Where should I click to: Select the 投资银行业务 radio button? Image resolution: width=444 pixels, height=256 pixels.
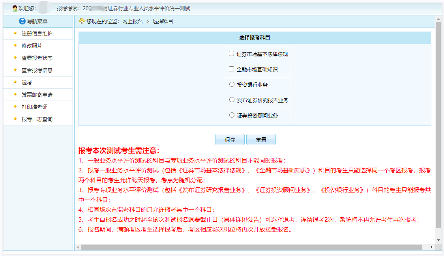(x=232, y=84)
